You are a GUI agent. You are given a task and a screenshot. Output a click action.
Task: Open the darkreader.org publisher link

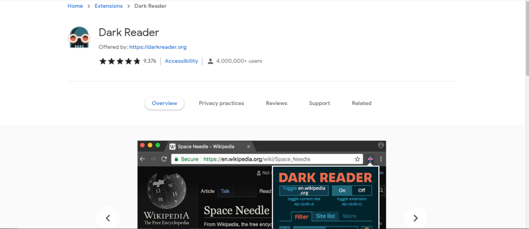pyautogui.click(x=158, y=47)
